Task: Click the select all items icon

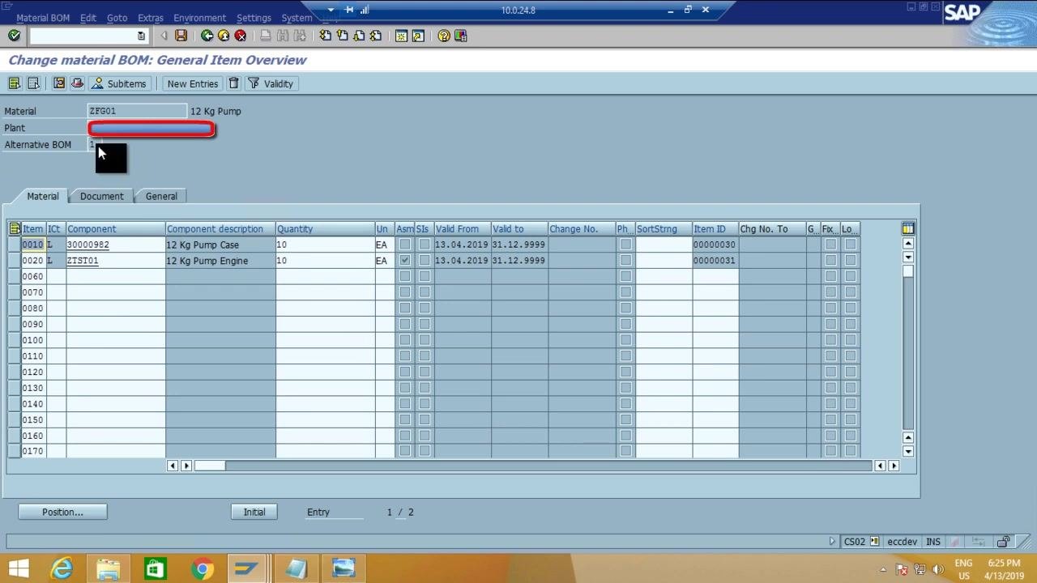Action: click(15, 83)
